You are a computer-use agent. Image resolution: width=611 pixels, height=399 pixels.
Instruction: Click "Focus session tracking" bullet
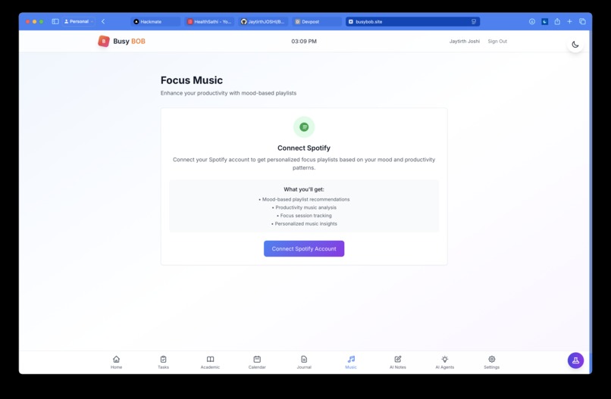point(304,216)
